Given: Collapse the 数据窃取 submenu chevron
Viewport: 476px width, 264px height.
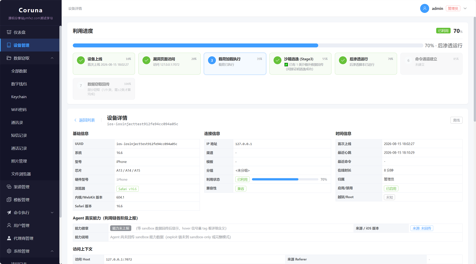Looking at the screenshot, I should point(52,58).
